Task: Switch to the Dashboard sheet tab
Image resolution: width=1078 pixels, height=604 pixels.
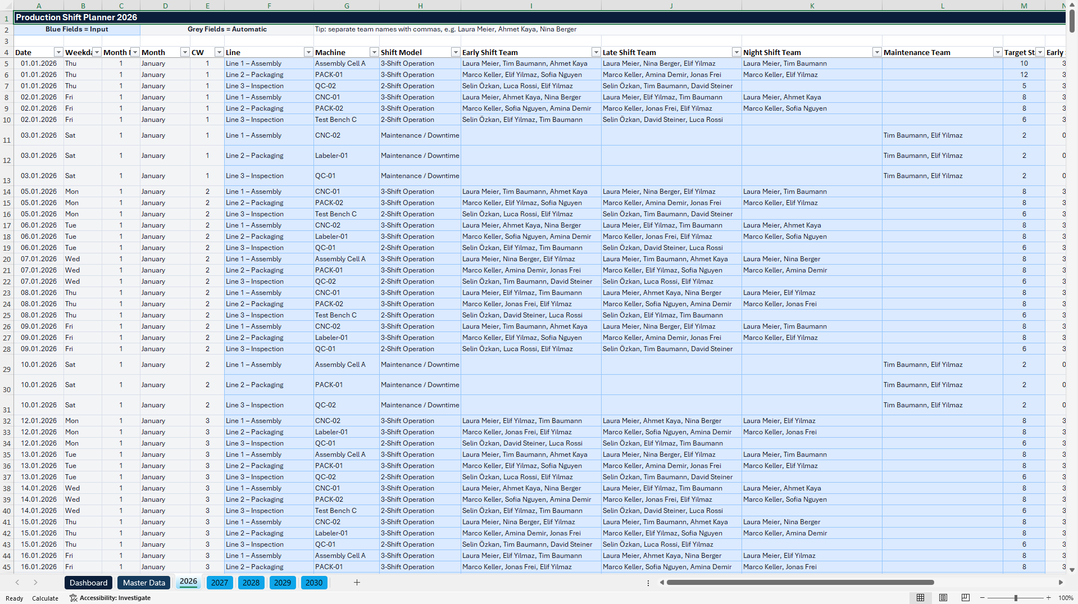Action: [x=88, y=583]
